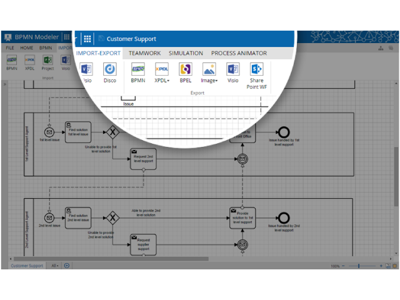Click the fit page icon in status bar
Image resolution: width=400 pixels, height=300 pixels.
click(x=388, y=266)
